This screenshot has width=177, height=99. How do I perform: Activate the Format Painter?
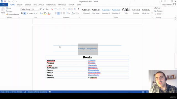(x=12, y=14)
